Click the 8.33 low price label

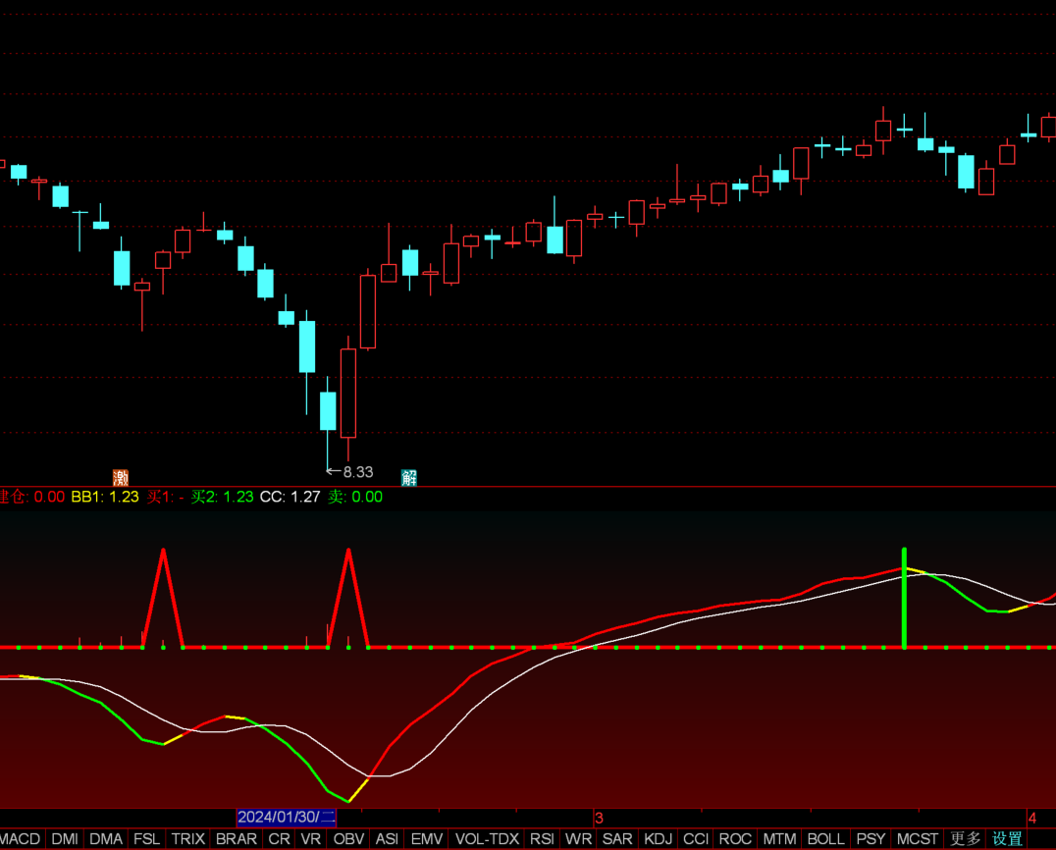point(357,472)
